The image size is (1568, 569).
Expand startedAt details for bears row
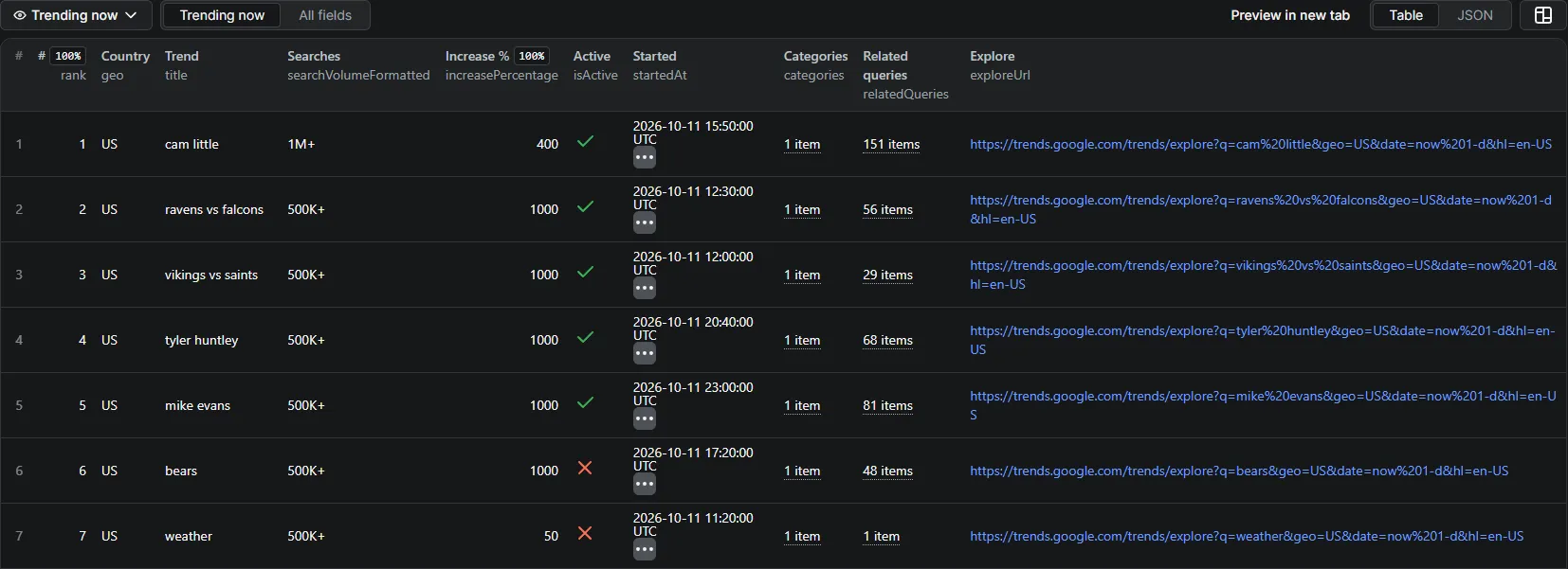[645, 485]
